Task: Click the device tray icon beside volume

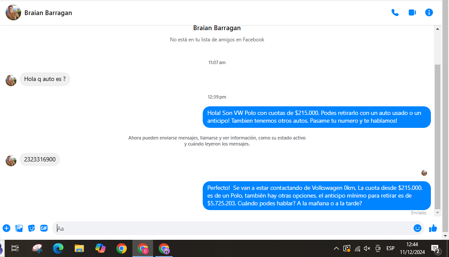Action: (x=378, y=248)
